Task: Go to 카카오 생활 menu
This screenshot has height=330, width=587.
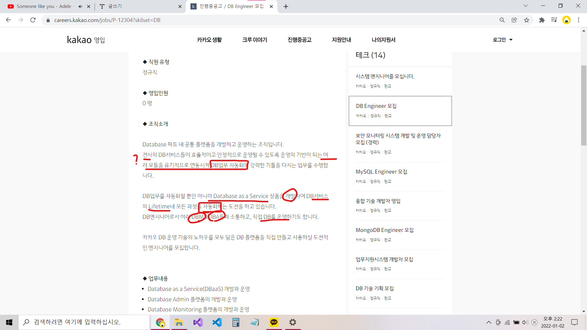Action: pos(209,40)
